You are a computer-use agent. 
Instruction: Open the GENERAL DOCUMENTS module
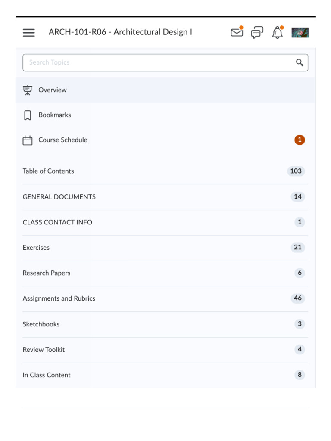[x=59, y=197]
